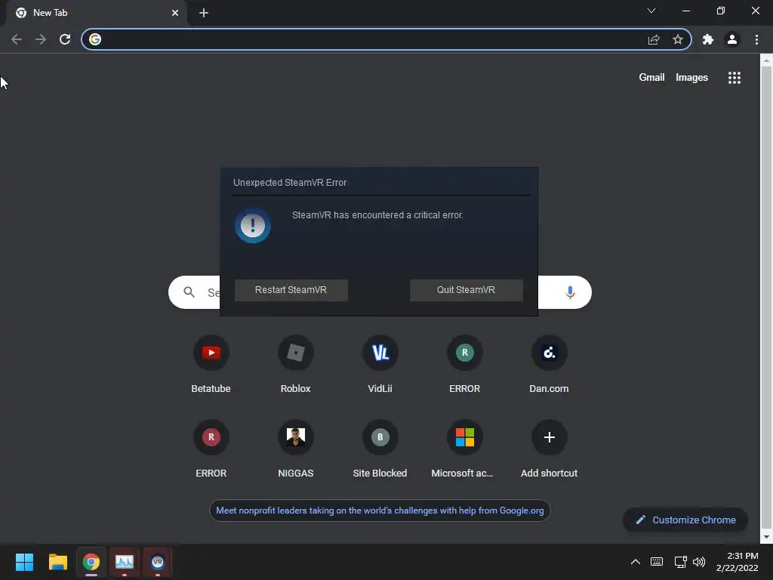Open the touch keyboard tray icon
The height and width of the screenshot is (580, 773).
[657, 562]
